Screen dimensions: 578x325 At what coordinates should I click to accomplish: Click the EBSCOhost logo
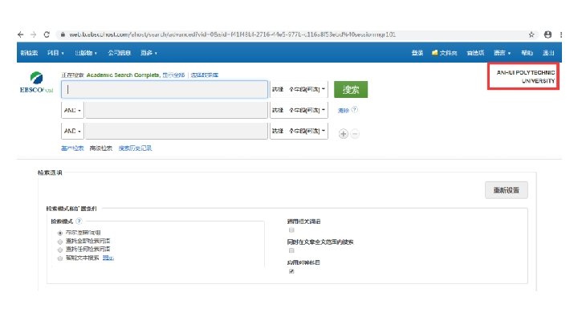tap(36, 83)
